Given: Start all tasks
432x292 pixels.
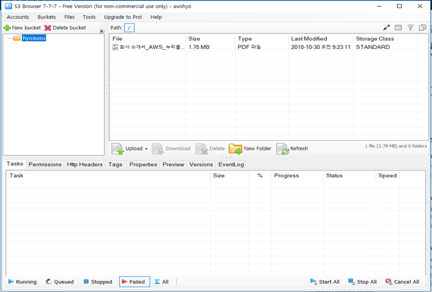Looking at the screenshot, I should click(x=325, y=281).
